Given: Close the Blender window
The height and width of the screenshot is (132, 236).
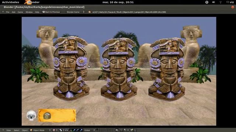Looking at the screenshot, I should [233, 7].
